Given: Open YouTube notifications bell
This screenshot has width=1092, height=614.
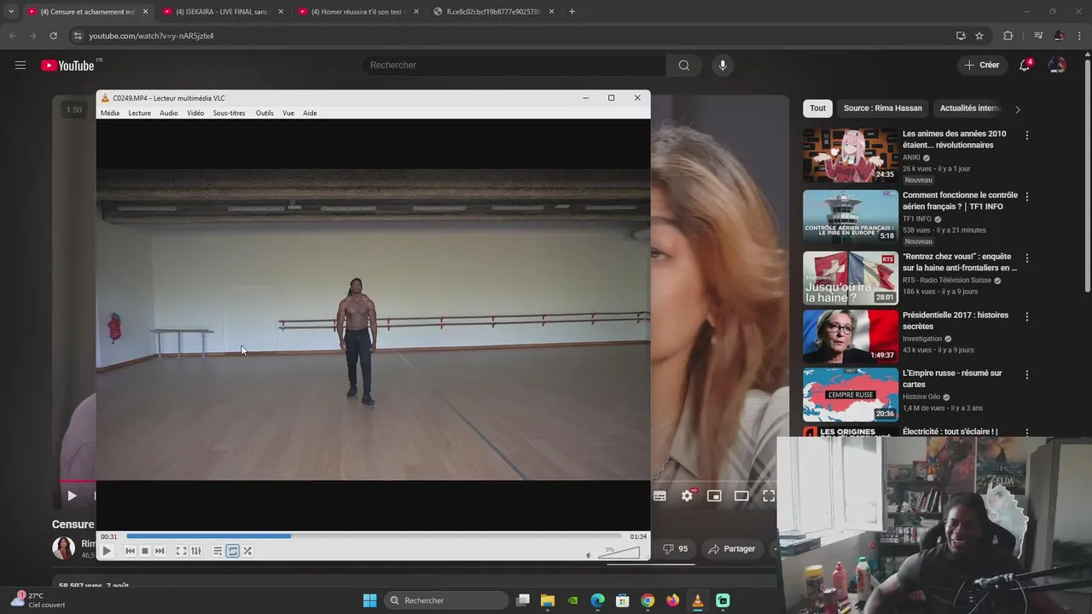Looking at the screenshot, I should pyautogui.click(x=1025, y=65).
